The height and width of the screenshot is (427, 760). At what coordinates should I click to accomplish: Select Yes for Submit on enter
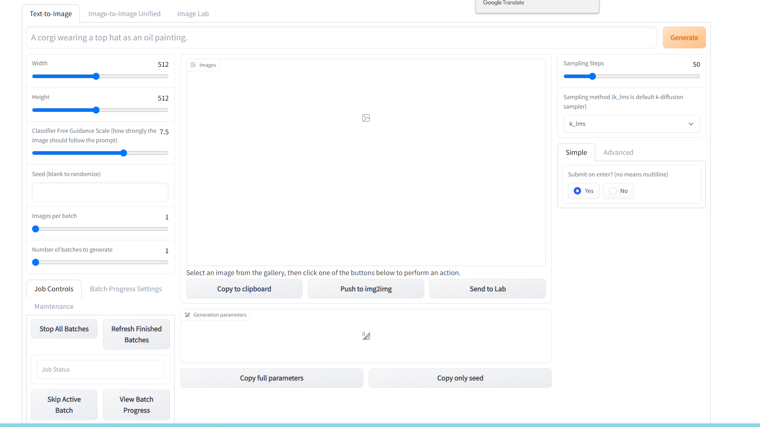coord(577,191)
